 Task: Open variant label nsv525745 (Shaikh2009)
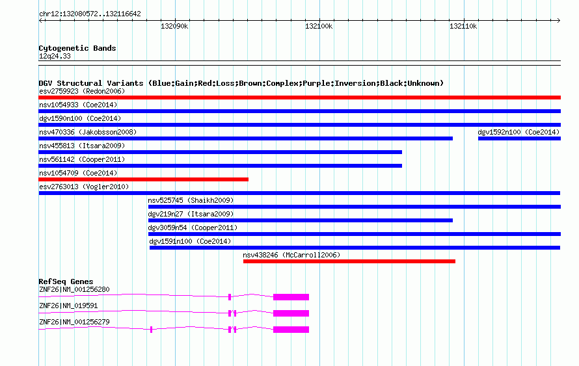coord(191,200)
